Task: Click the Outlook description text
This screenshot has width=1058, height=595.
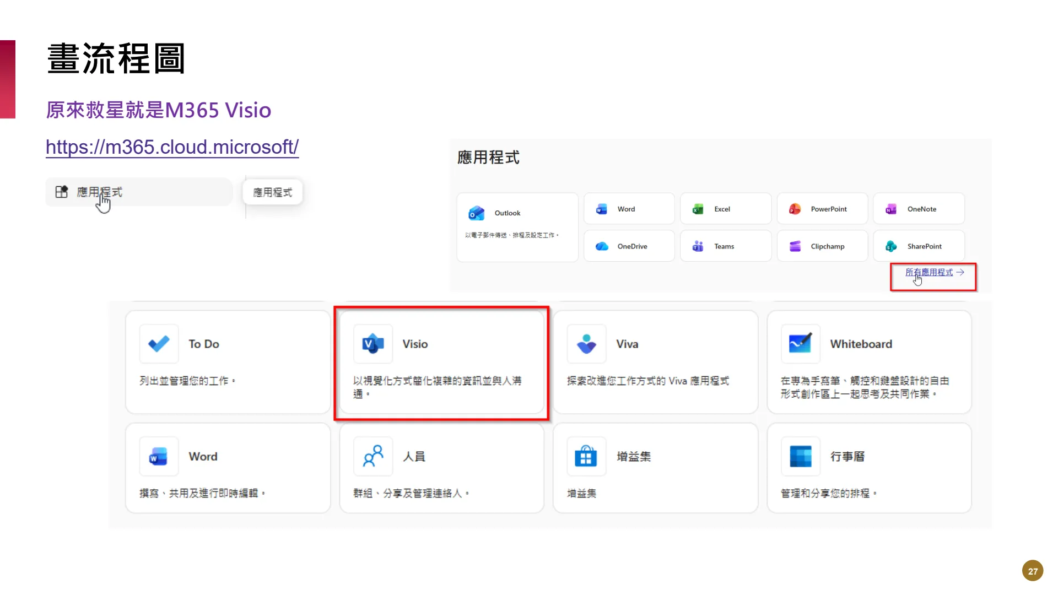Action: pos(511,235)
